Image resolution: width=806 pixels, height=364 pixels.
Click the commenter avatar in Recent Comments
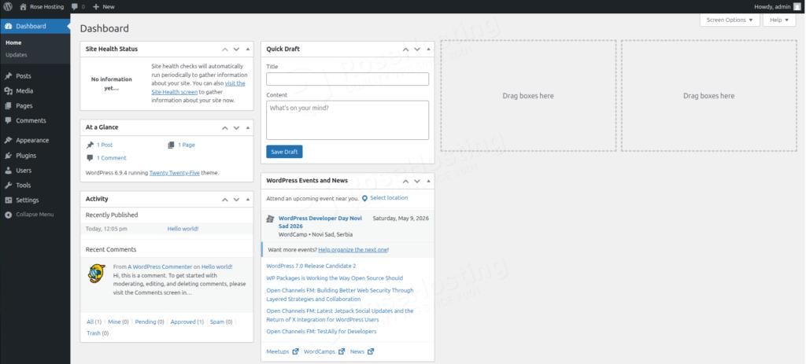96,273
